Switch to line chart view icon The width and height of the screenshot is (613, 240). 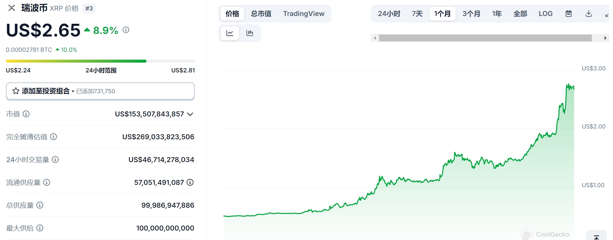point(230,33)
